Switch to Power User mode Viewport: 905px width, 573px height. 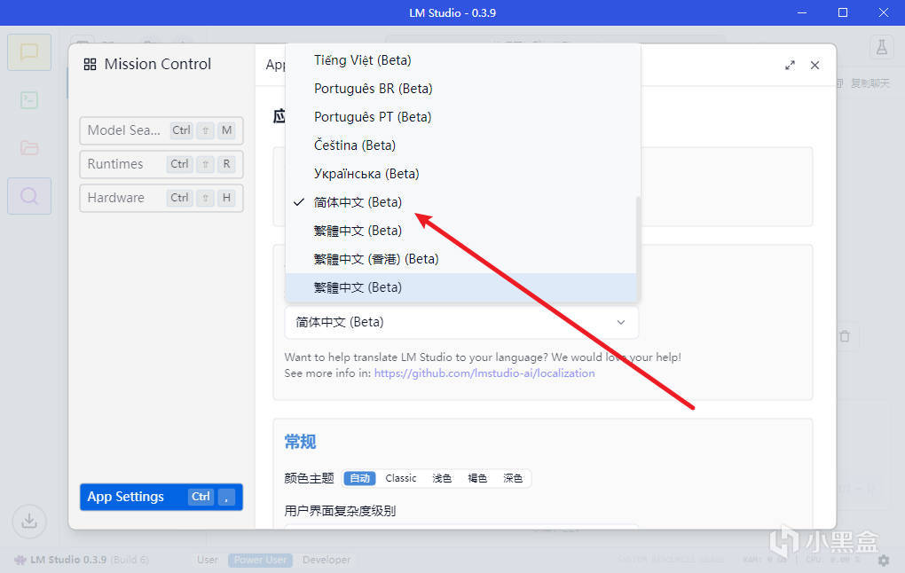[260, 560]
